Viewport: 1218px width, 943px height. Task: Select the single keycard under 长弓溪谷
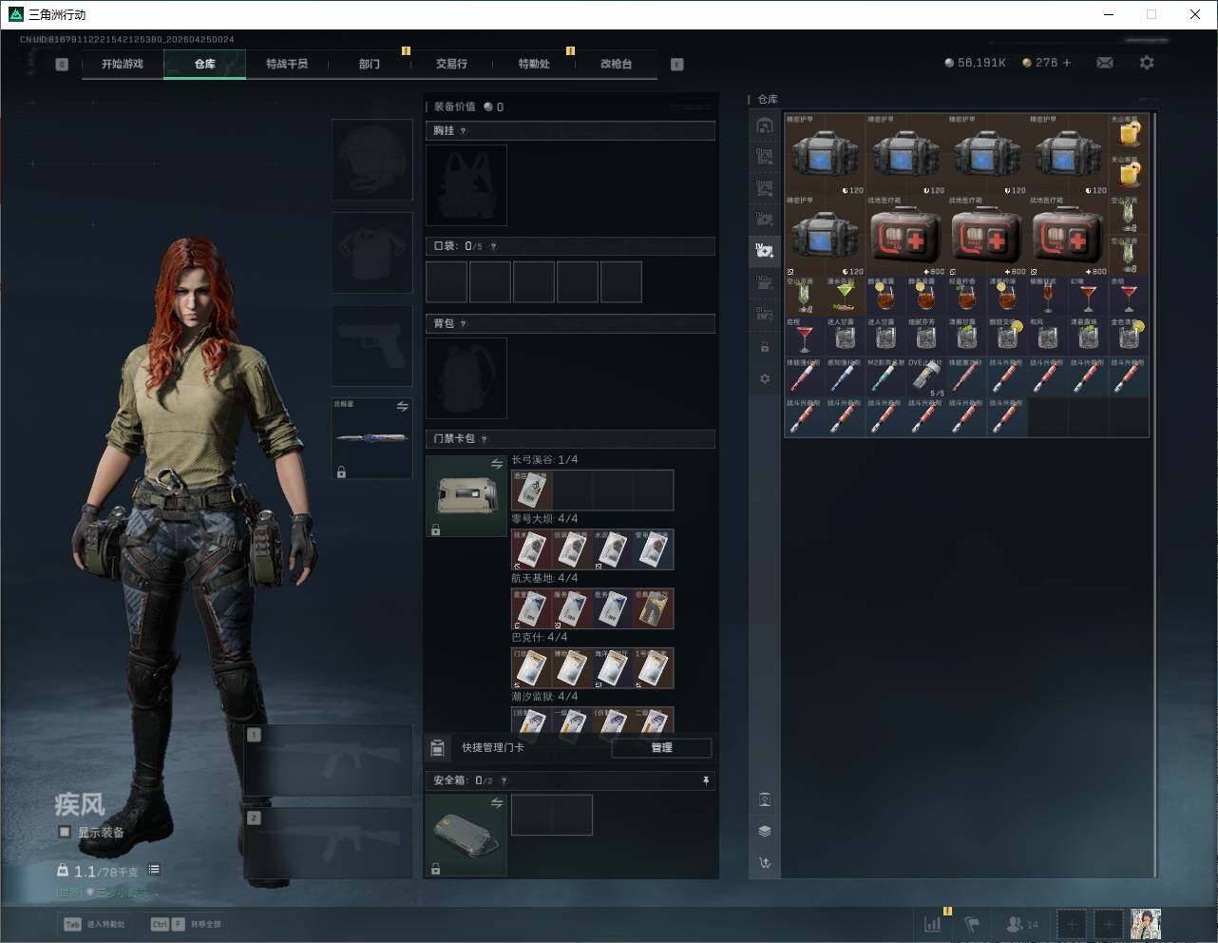pyautogui.click(x=532, y=491)
